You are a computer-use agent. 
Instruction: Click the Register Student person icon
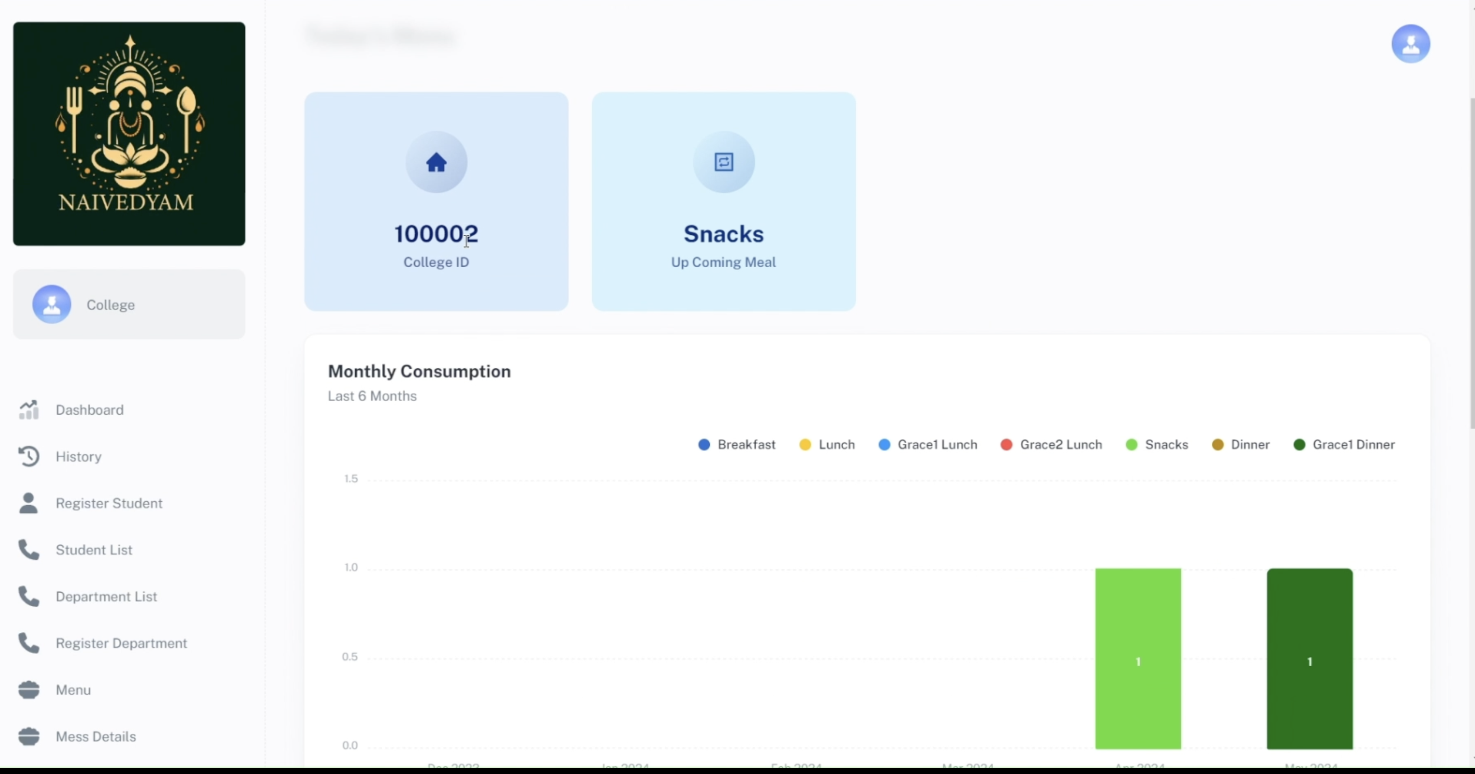pyautogui.click(x=29, y=503)
